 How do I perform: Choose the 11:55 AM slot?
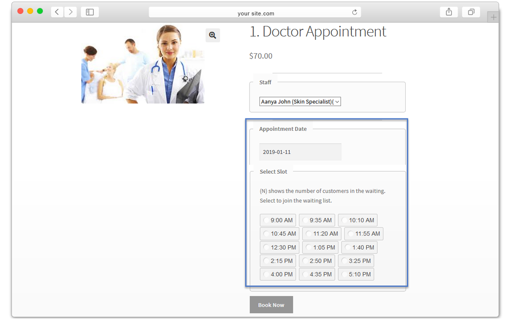tap(364, 233)
